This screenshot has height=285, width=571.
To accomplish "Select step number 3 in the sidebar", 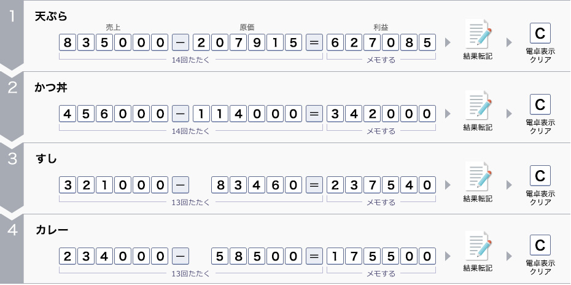I will [x=12, y=159].
